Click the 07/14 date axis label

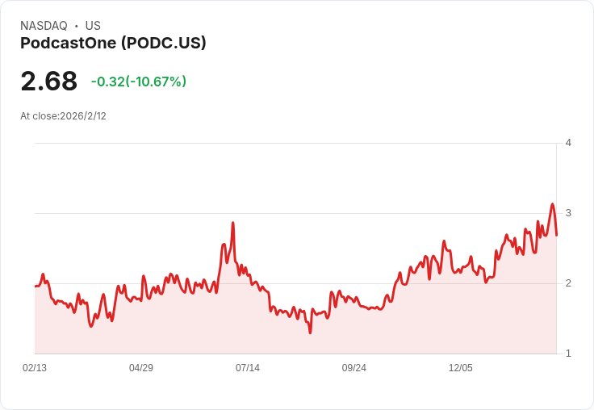pyautogui.click(x=248, y=367)
